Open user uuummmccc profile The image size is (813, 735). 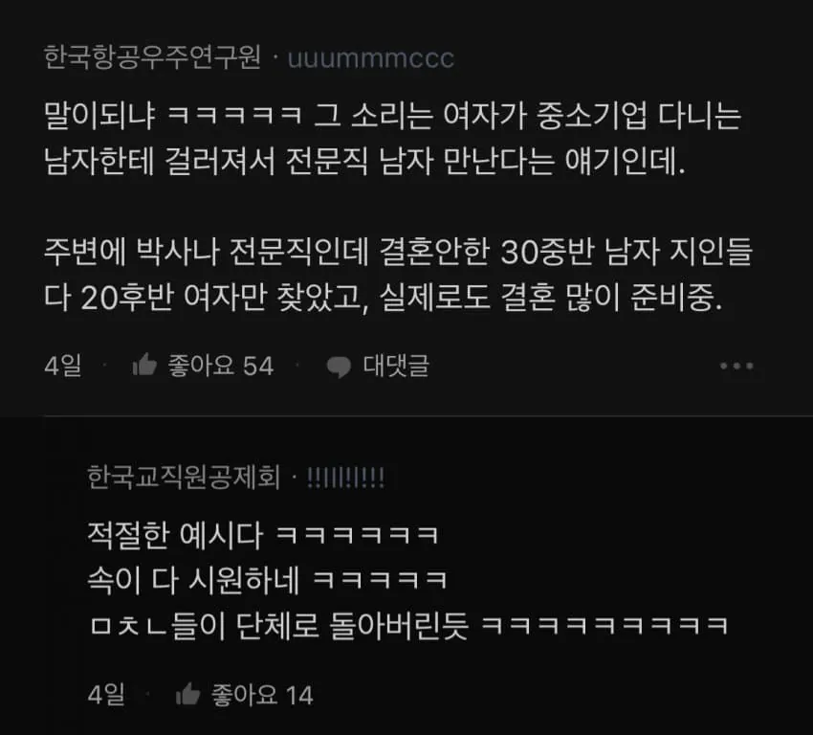coord(371,58)
